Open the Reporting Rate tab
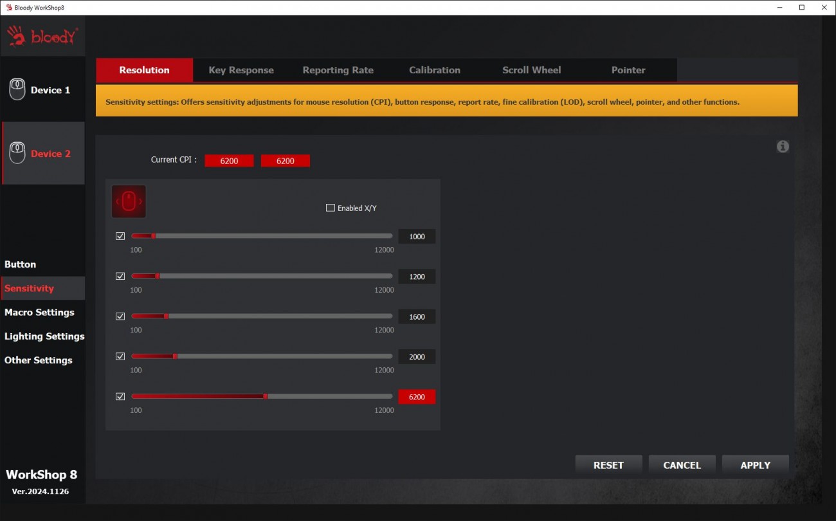This screenshot has height=521, width=836. coord(338,70)
